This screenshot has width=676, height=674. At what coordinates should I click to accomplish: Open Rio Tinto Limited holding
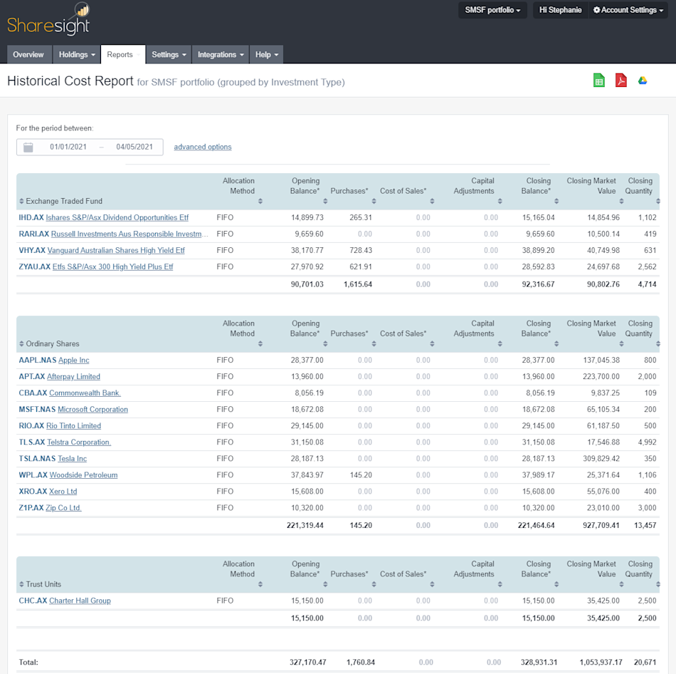73,426
